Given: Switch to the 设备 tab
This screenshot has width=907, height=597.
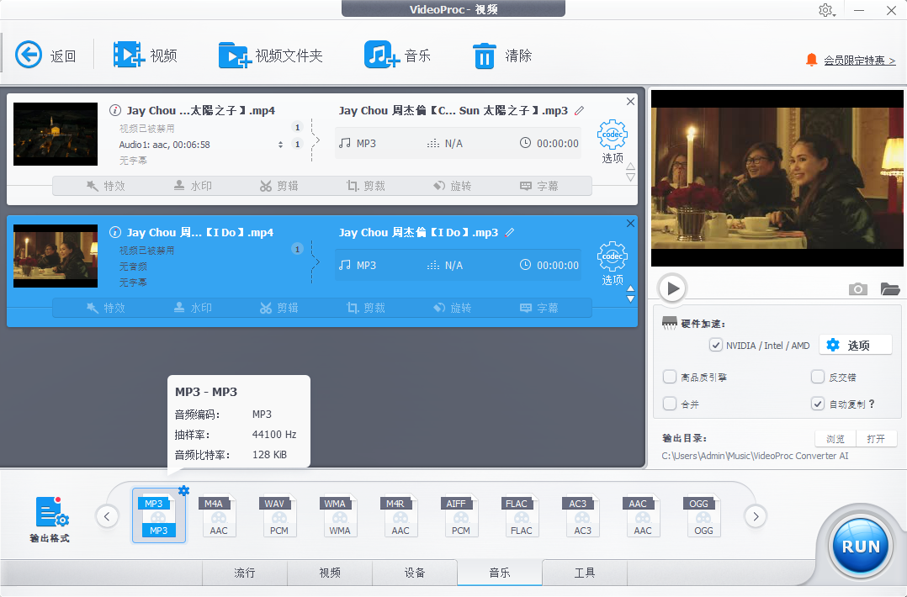Looking at the screenshot, I should [415, 573].
